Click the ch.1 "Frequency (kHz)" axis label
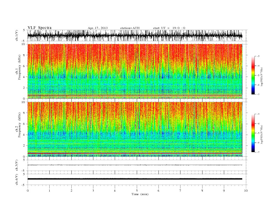The image size is (277, 214). point(19,67)
